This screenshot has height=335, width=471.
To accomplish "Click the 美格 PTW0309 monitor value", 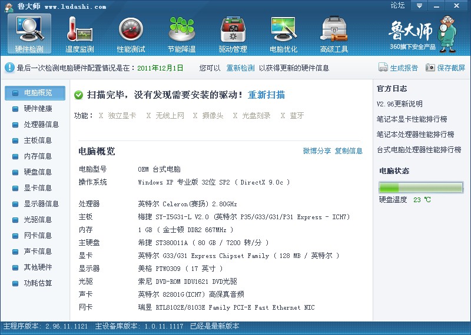I will coord(180,269).
